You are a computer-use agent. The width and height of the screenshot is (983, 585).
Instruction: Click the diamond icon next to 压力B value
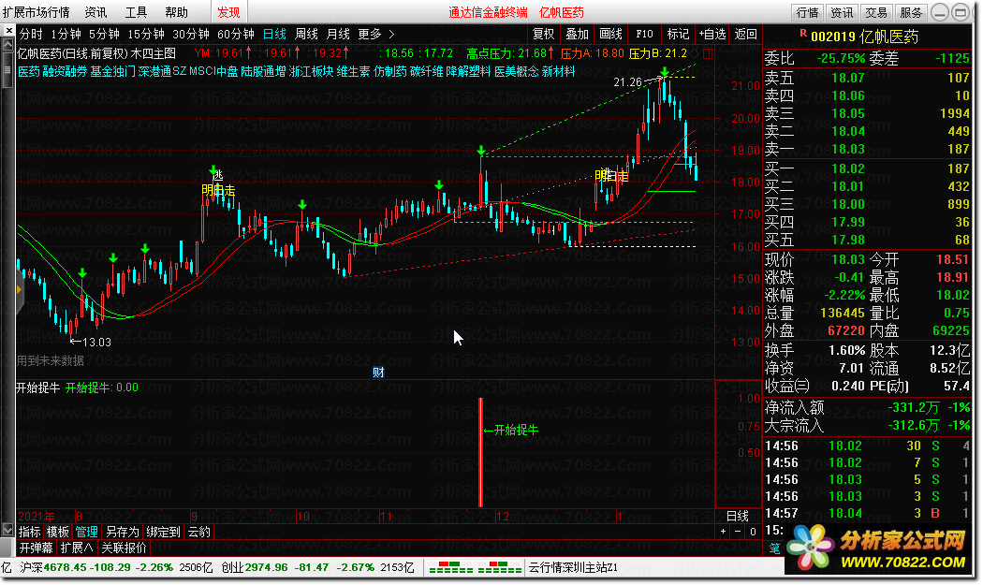[696, 54]
